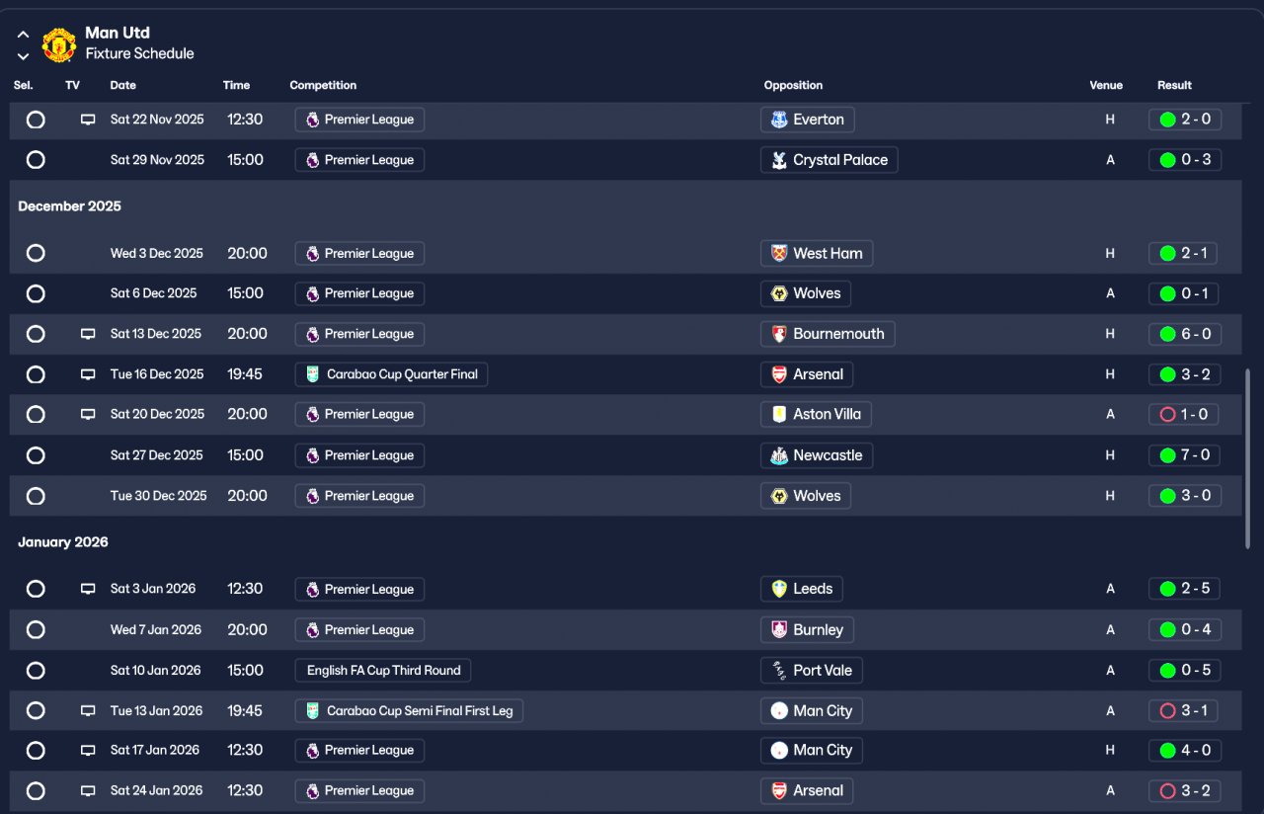Viewport: 1264px width, 814px height.
Task: Click the vertical scrollbar thumb
Action: [x=1248, y=458]
